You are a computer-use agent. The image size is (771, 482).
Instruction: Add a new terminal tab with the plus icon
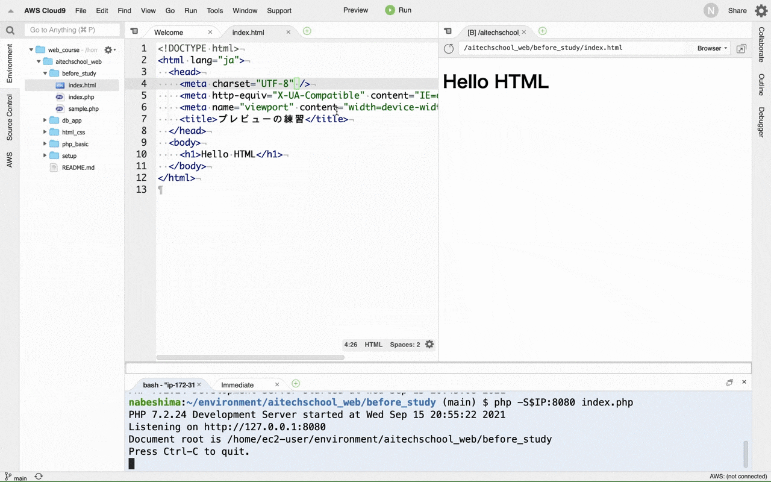coord(296,384)
